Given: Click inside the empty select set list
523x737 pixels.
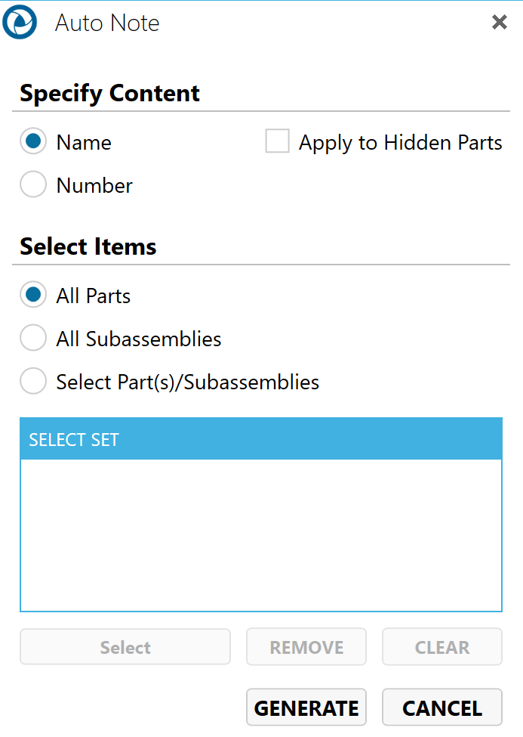Looking at the screenshot, I should pyautogui.click(x=260, y=534).
